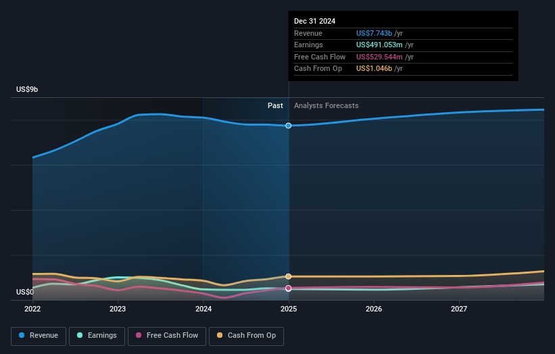Select the Free Cash Flow data point at 2025
Viewport: 555px width, 354px height.
coord(289,288)
